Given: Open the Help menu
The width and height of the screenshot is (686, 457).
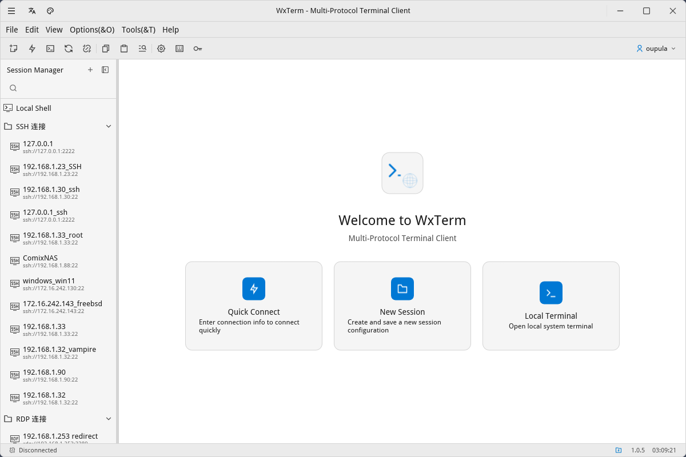Looking at the screenshot, I should click(170, 30).
